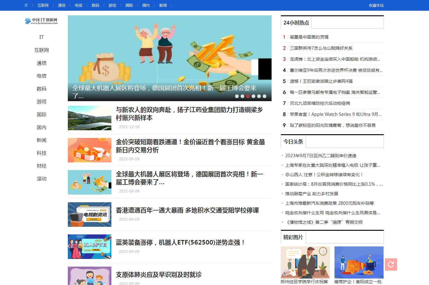Open 互联网 in the top navigation bar
Image resolution: width=429 pixels, height=285 pixels.
point(43,5)
